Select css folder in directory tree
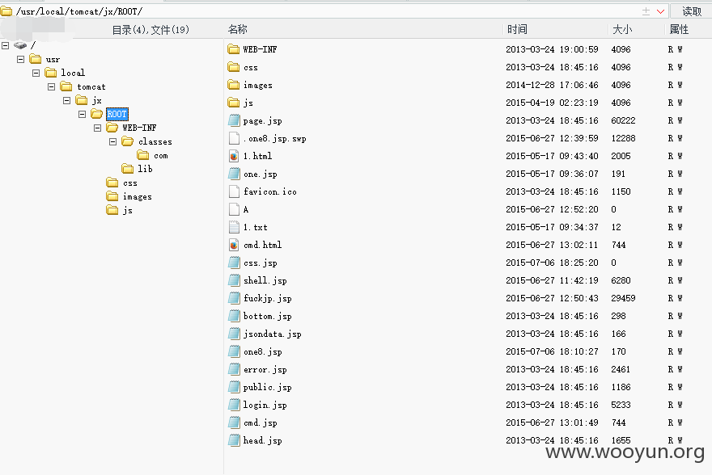This screenshot has height=475, width=712. pos(130,183)
